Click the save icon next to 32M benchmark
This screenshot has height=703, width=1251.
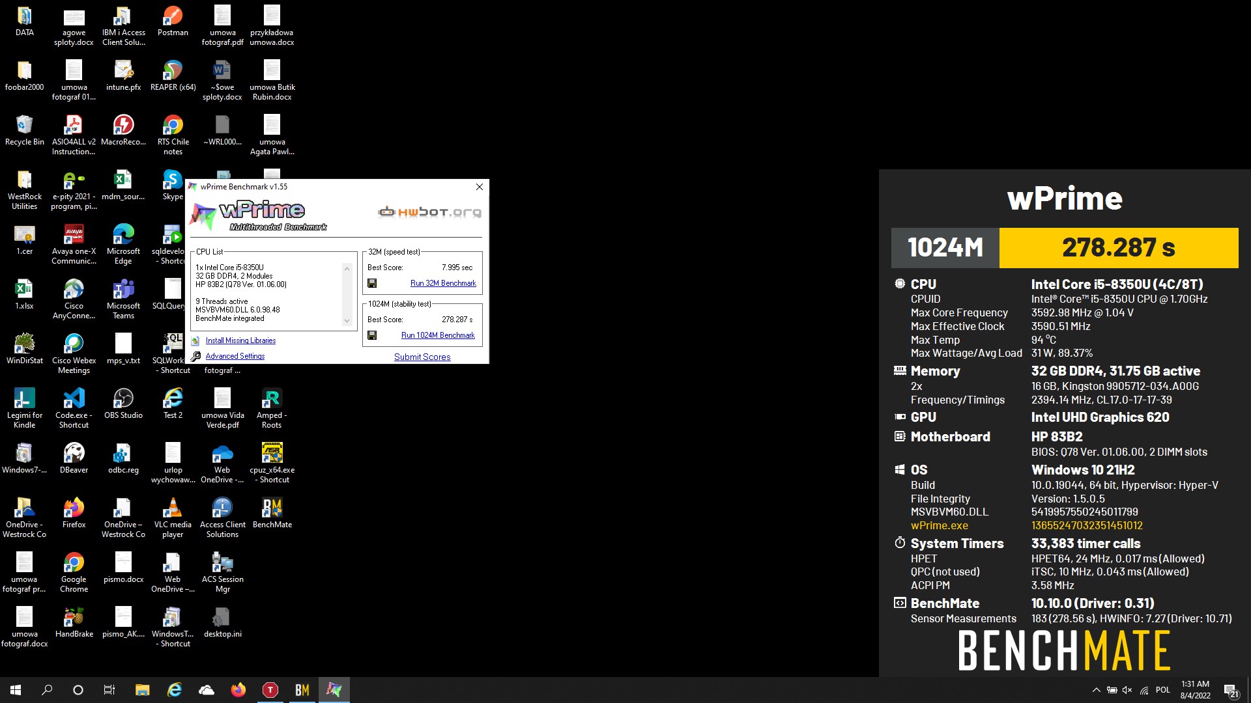[372, 283]
